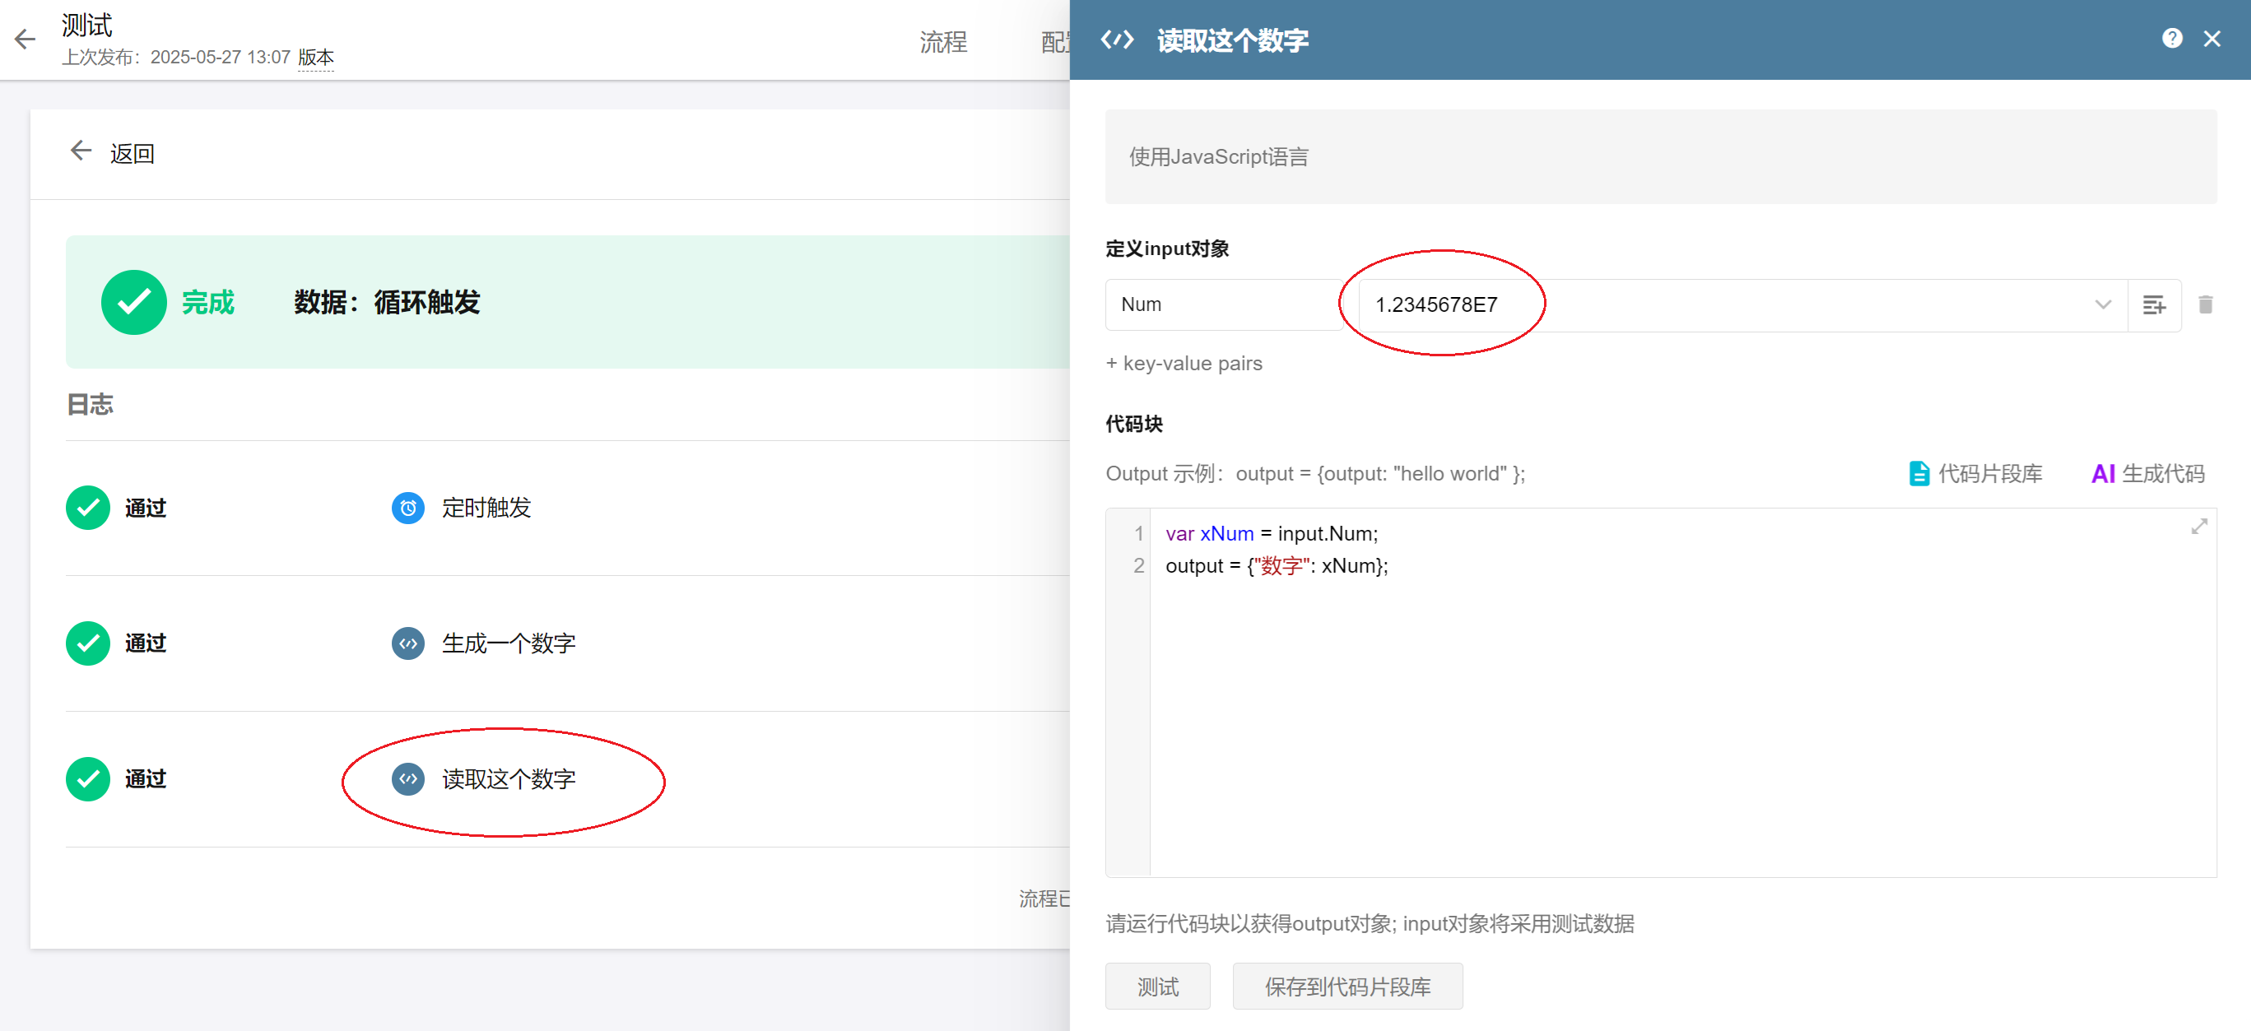Open the field selector icon beside Num value
The image size is (2251, 1031).
coord(2154,305)
